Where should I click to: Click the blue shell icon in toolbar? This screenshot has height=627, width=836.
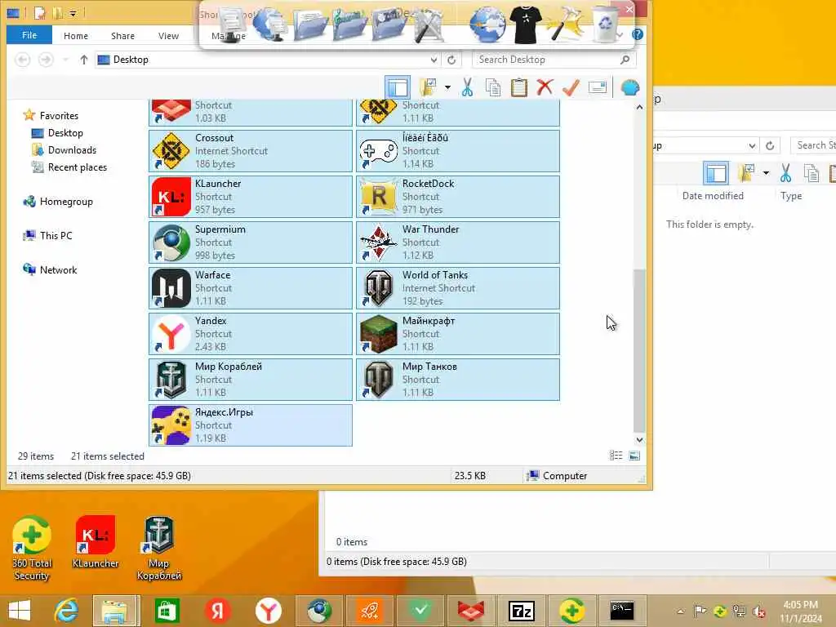coord(629,87)
